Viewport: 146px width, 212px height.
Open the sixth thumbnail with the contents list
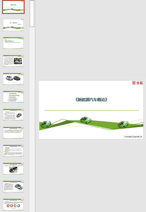pyautogui.click(x=13, y=97)
